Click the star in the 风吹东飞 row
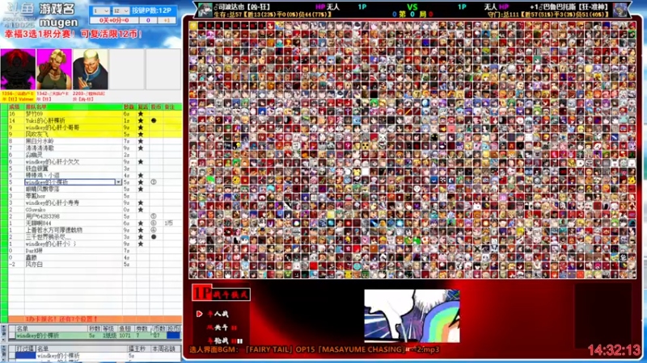 click(141, 134)
